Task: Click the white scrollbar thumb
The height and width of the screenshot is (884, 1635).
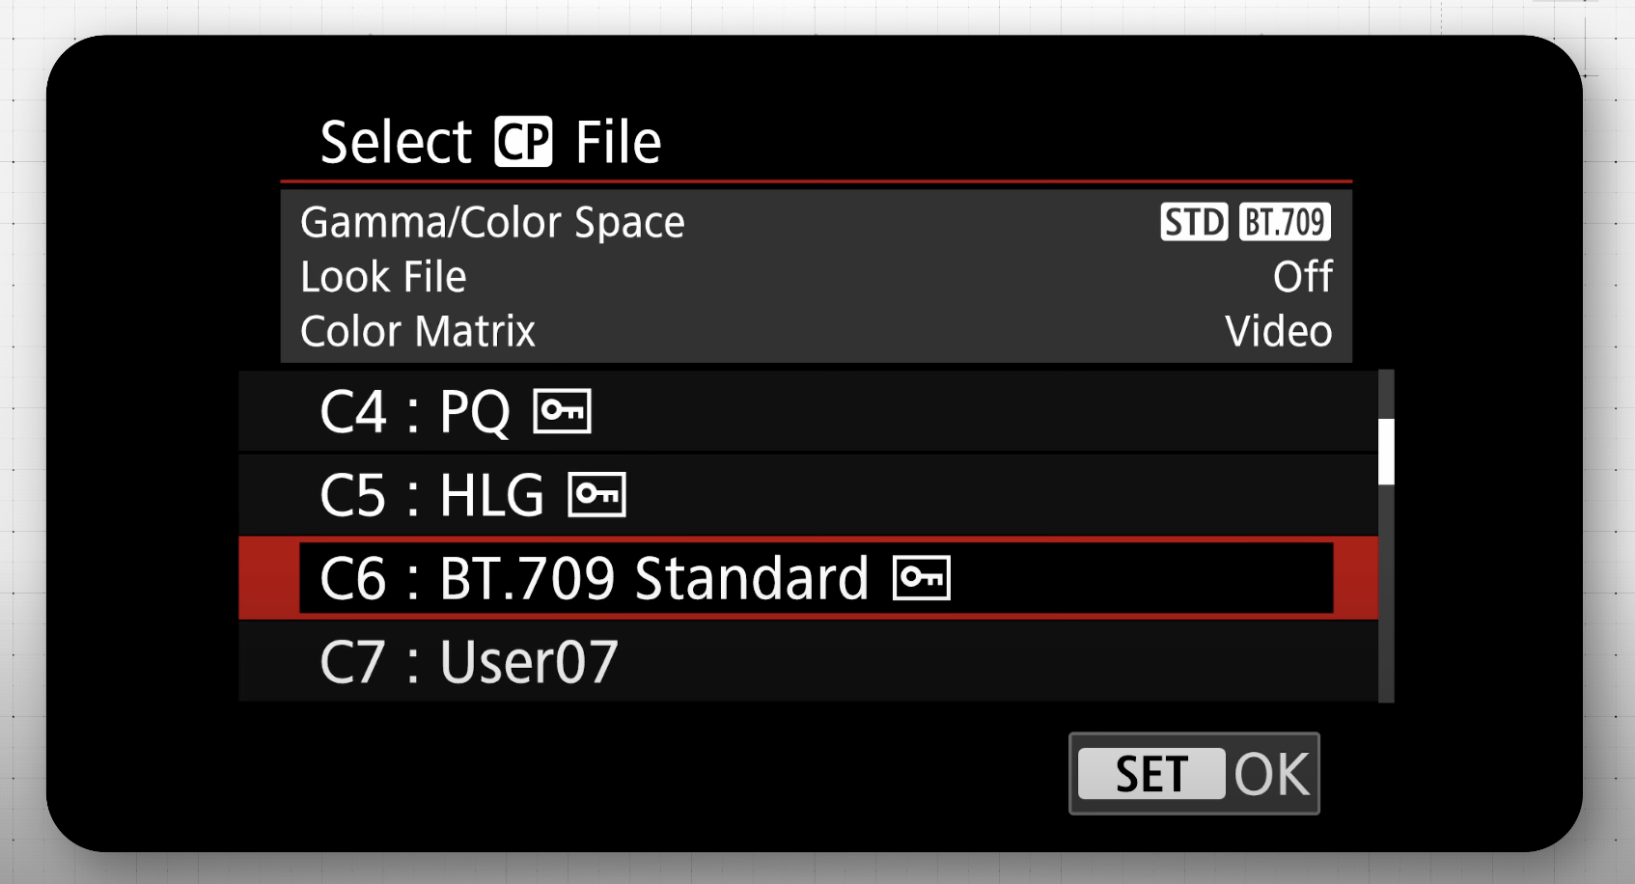Action: click(1386, 451)
